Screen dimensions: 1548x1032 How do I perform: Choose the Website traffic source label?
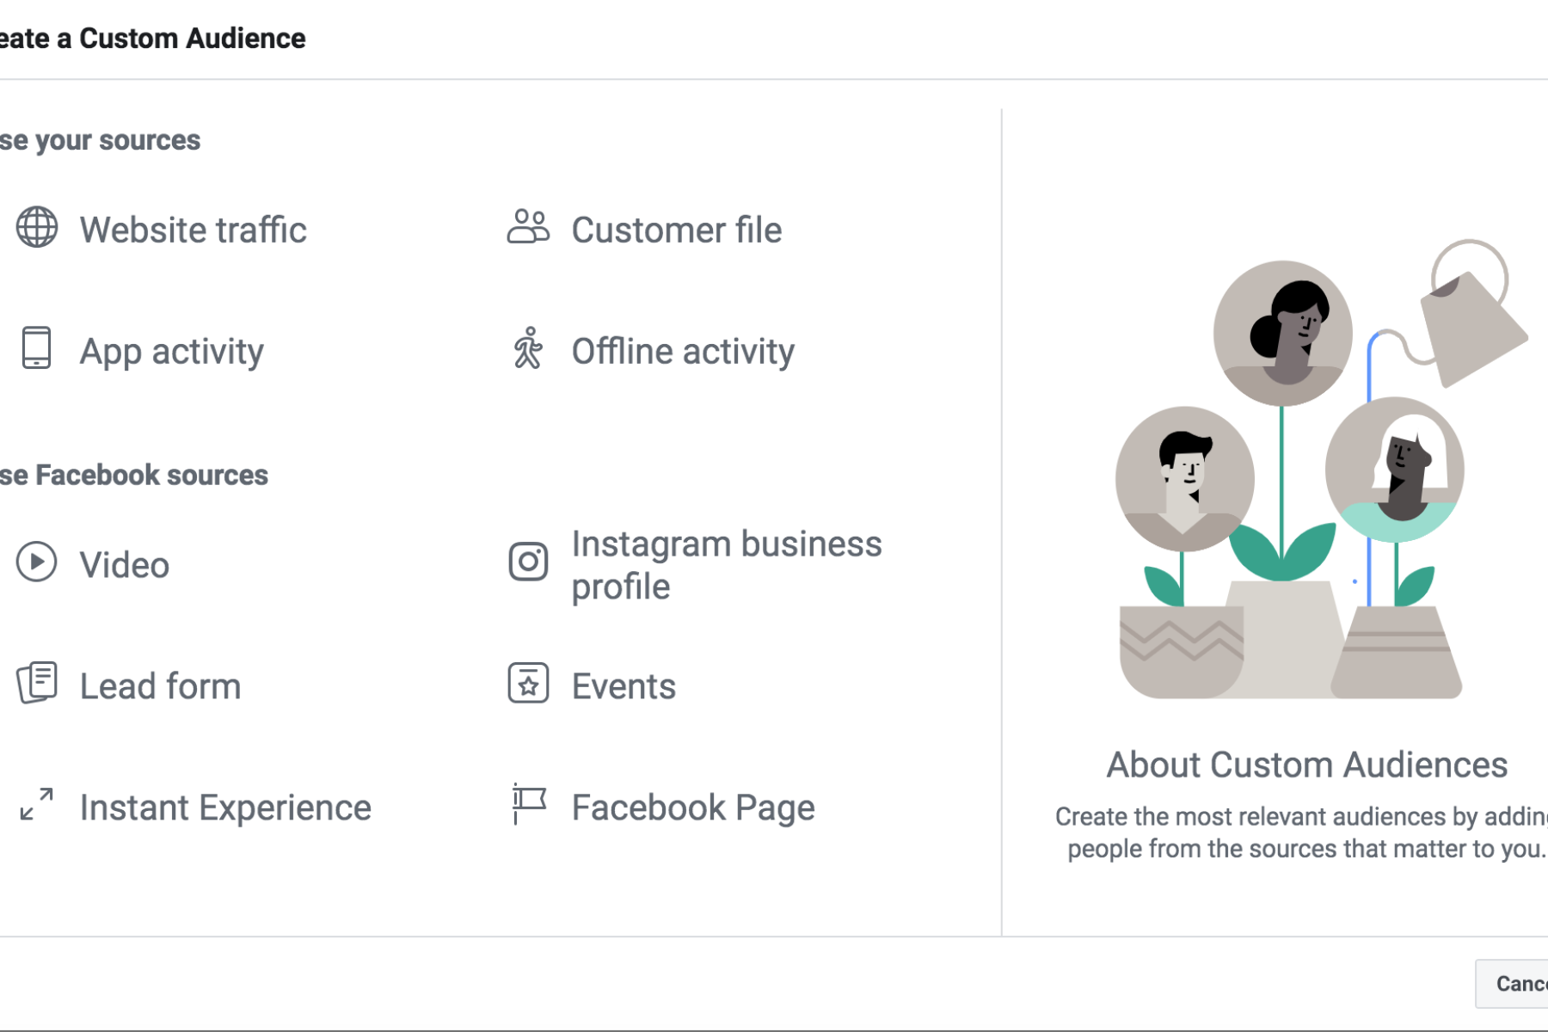pyautogui.click(x=193, y=230)
